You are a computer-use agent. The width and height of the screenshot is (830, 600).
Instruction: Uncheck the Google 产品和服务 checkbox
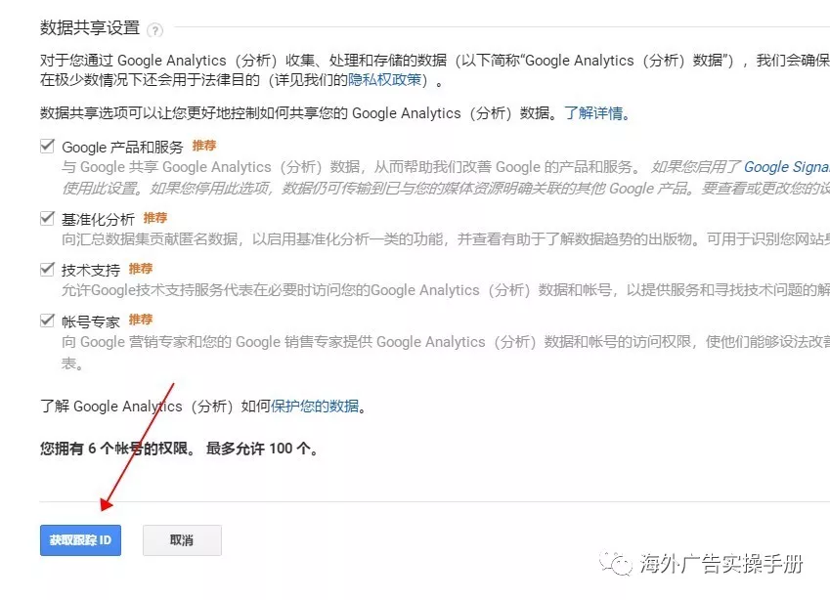tap(47, 146)
